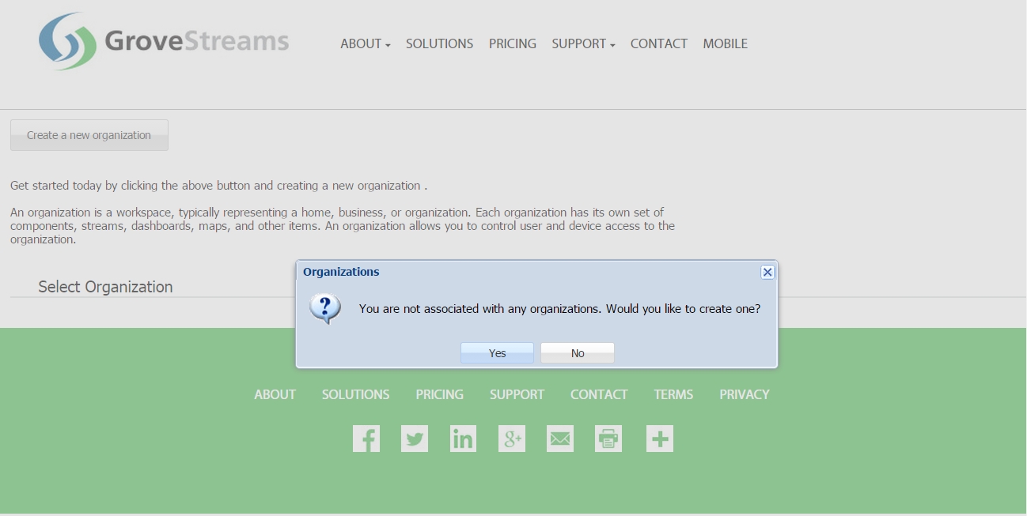Expand the SUPPORT dropdown in header
Image resolution: width=1027 pixels, height=516 pixels.
(x=583, y=44)
